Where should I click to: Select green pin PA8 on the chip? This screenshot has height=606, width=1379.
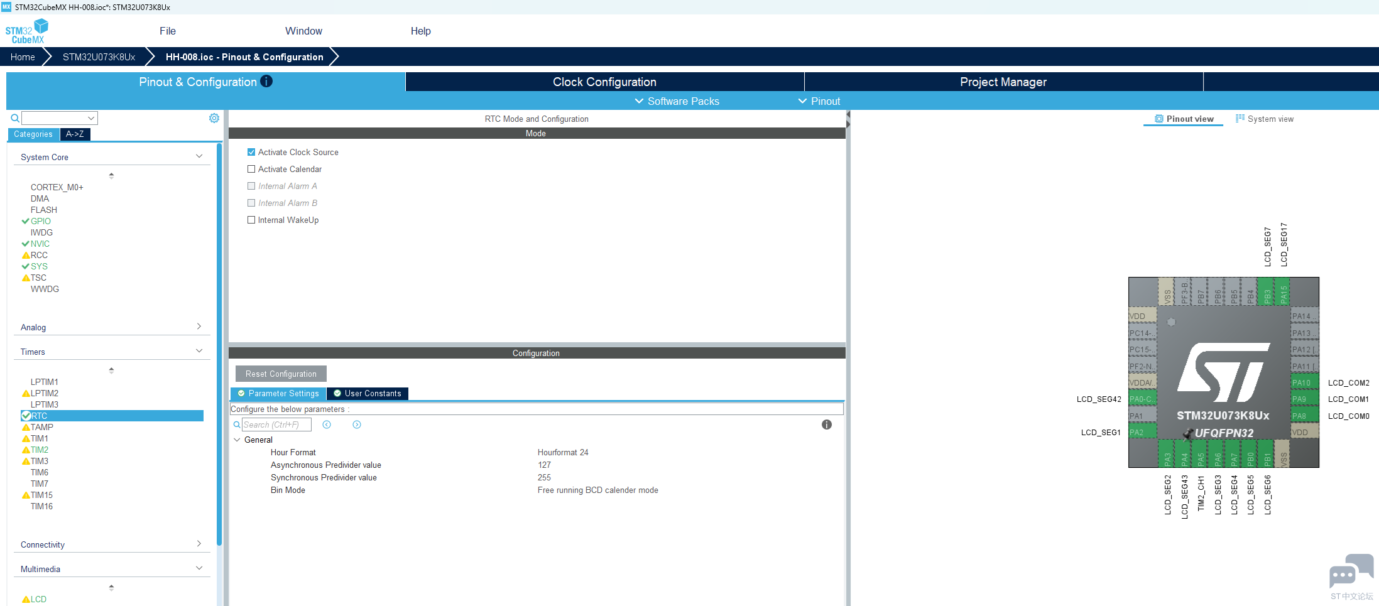pyautogui.click(x=1304, y=416)
